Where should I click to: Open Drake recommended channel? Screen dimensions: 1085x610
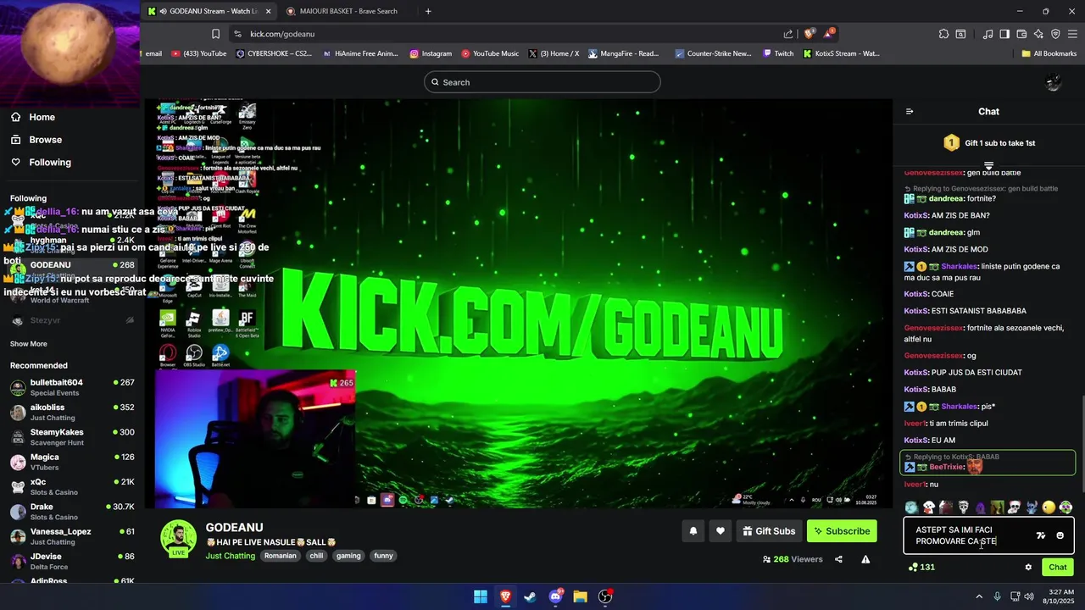click(x=71, y=512)
